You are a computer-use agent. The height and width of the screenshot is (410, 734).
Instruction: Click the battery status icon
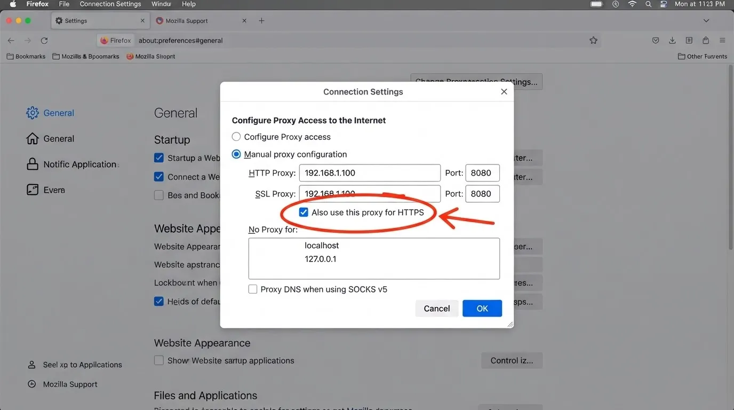[596, 4]
